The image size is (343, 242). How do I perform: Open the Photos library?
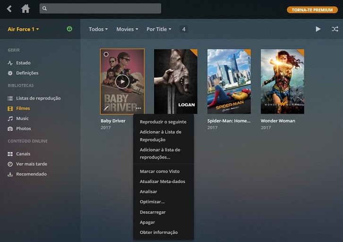tap(24, 129)
